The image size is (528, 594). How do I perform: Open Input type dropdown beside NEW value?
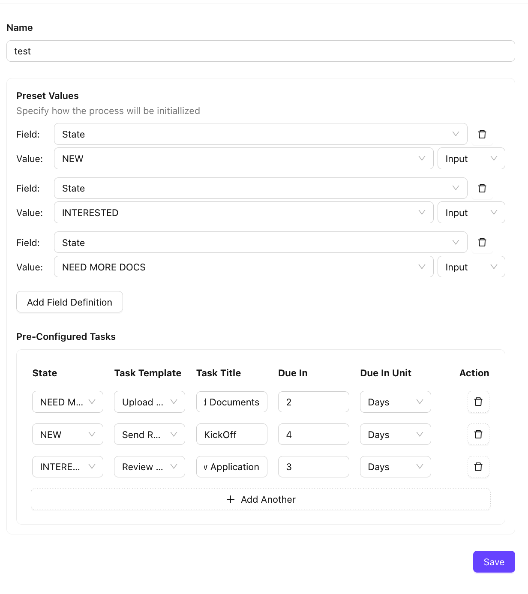click(x=471, y=159)
